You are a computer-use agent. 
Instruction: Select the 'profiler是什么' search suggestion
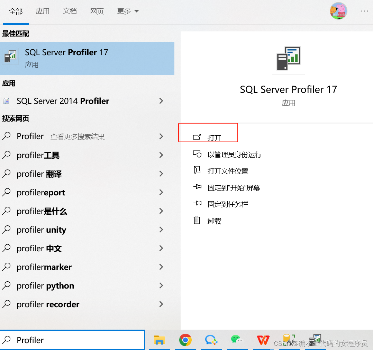(x=87, y=211)
